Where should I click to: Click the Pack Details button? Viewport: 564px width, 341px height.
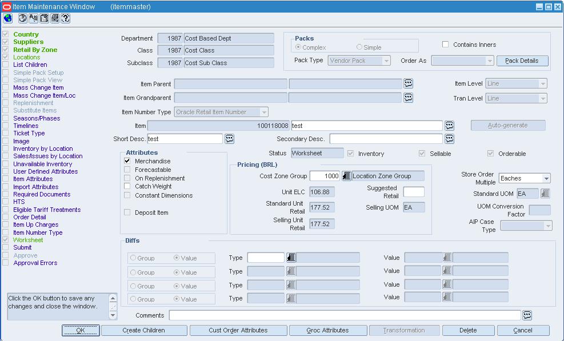coord(522,61)
